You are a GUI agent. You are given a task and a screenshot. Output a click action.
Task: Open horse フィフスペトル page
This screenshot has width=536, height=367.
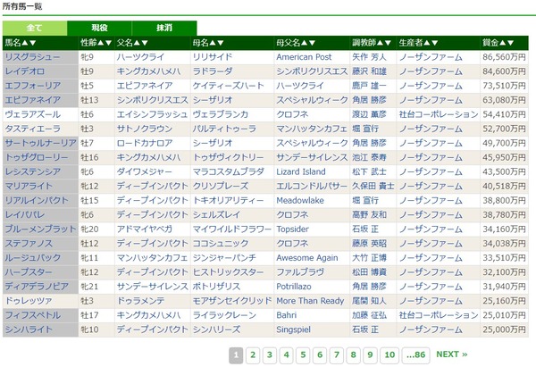32,315
